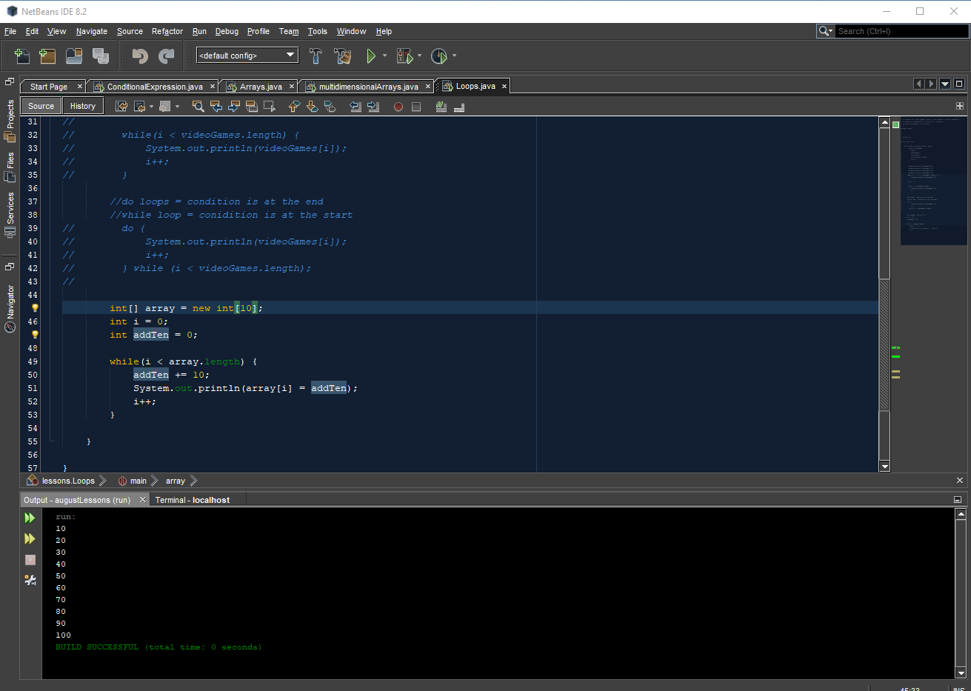Expand editor Back navigation dropdown arrow

coord(151,107)
